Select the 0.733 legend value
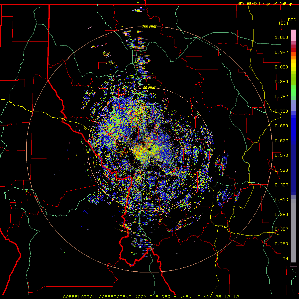This screenshot has height=299, width=299. pyautogui.click(x=281, y=111)
